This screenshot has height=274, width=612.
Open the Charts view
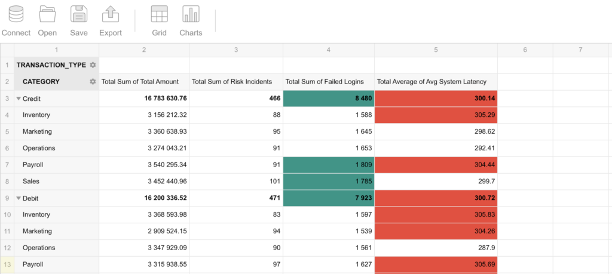[x=191, y=14]
